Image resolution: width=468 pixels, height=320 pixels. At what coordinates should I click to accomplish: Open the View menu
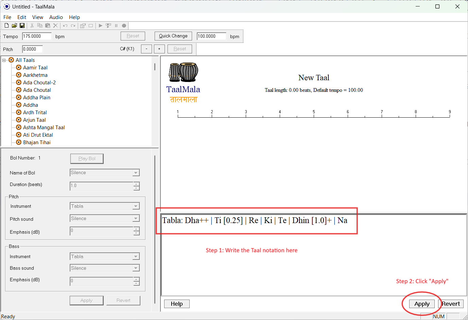pos(38,17)
